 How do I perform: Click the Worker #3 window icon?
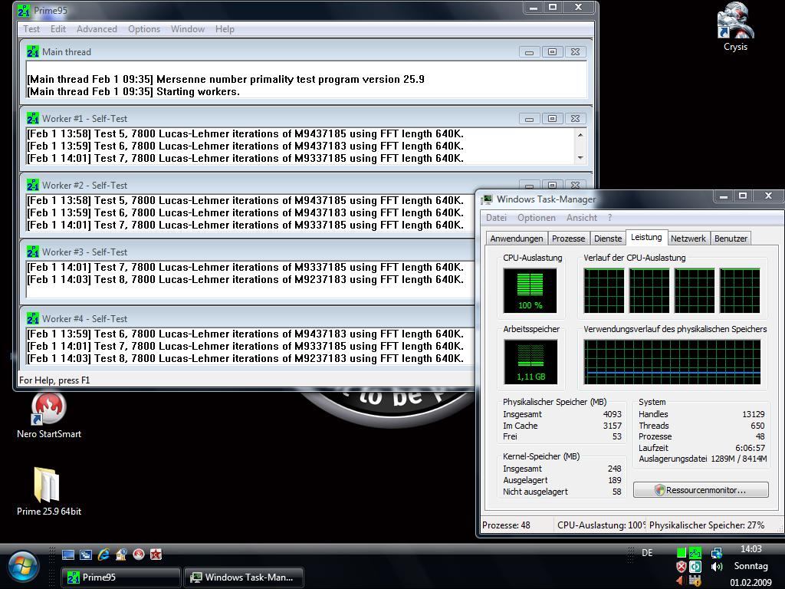pyautogui.click(x=32, y=252)
